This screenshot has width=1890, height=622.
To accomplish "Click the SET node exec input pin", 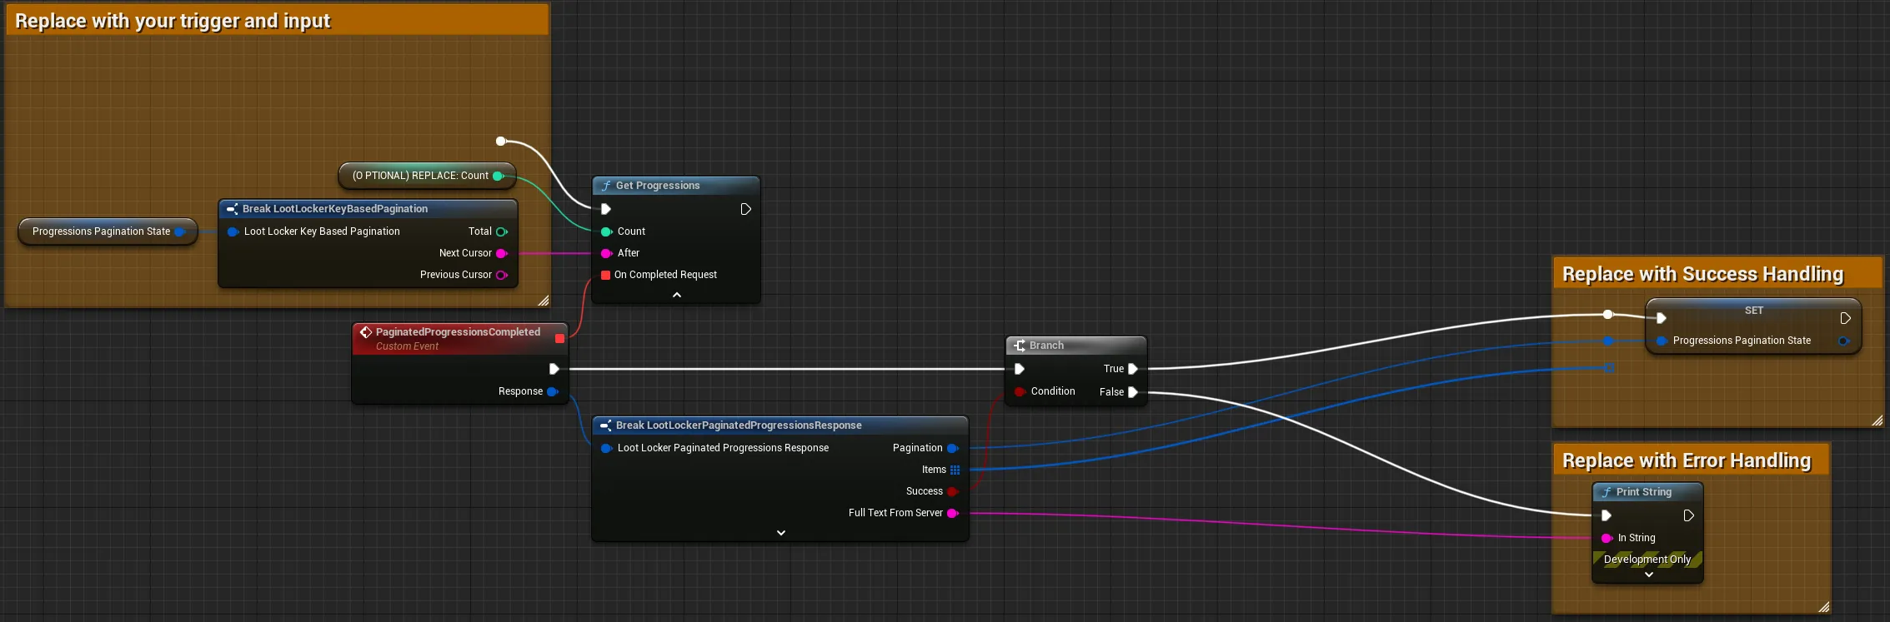I will click(x=1661, y=318).
